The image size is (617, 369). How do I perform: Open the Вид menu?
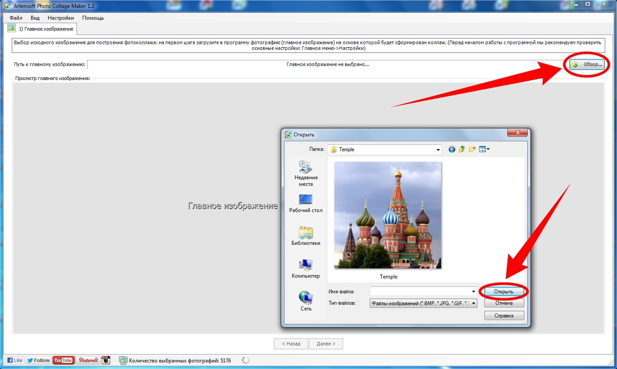(x=35, y=18)
